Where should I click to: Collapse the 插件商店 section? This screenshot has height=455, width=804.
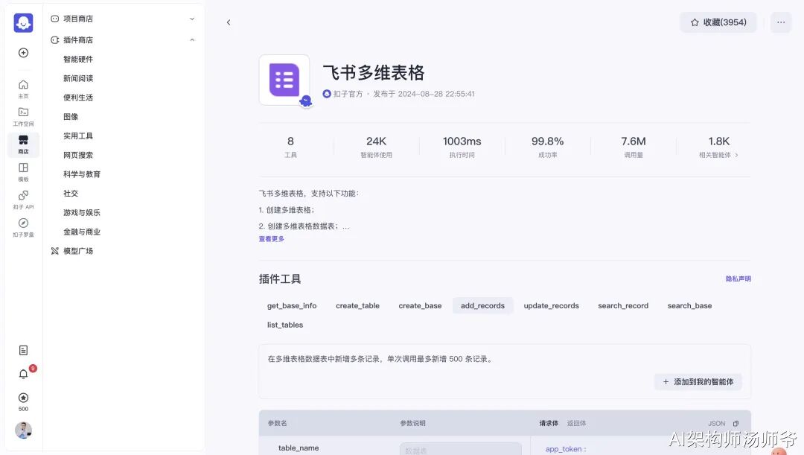click(x=192, y=40)
